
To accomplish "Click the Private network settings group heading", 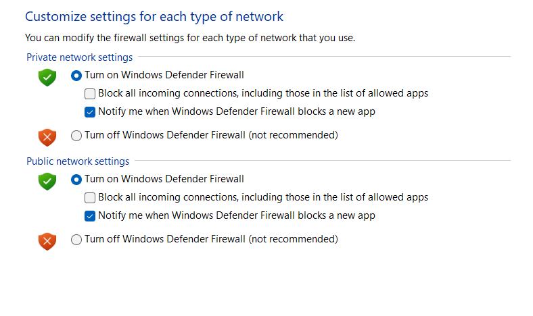I will pos(79,57).
